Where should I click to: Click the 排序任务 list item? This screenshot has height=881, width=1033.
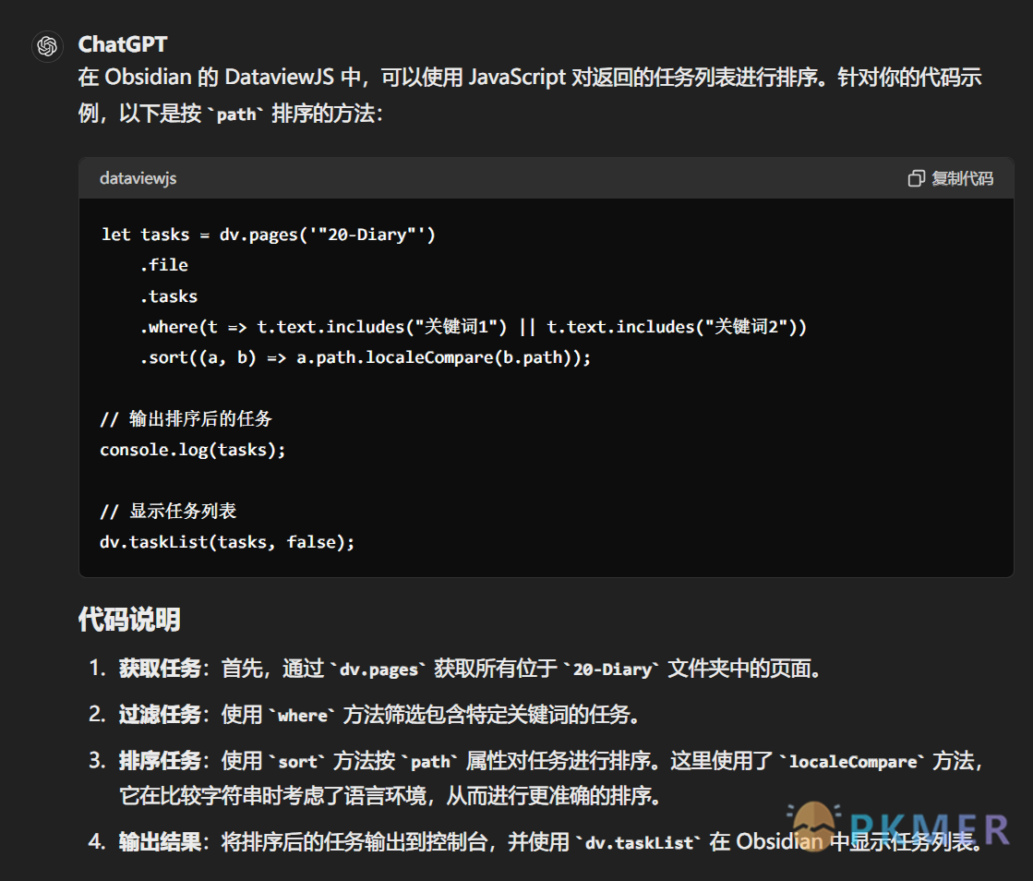[536, 778]
